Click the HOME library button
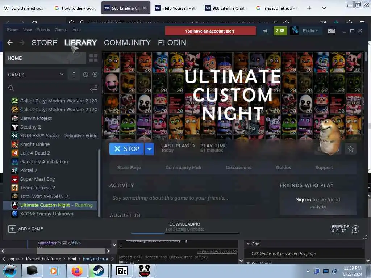371x278 pixels. tap(46, 58)
